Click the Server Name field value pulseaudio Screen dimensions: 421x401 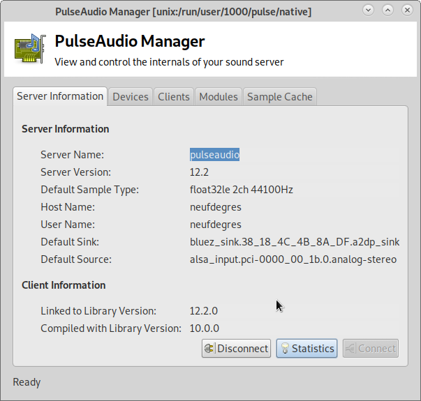point(215,155)
